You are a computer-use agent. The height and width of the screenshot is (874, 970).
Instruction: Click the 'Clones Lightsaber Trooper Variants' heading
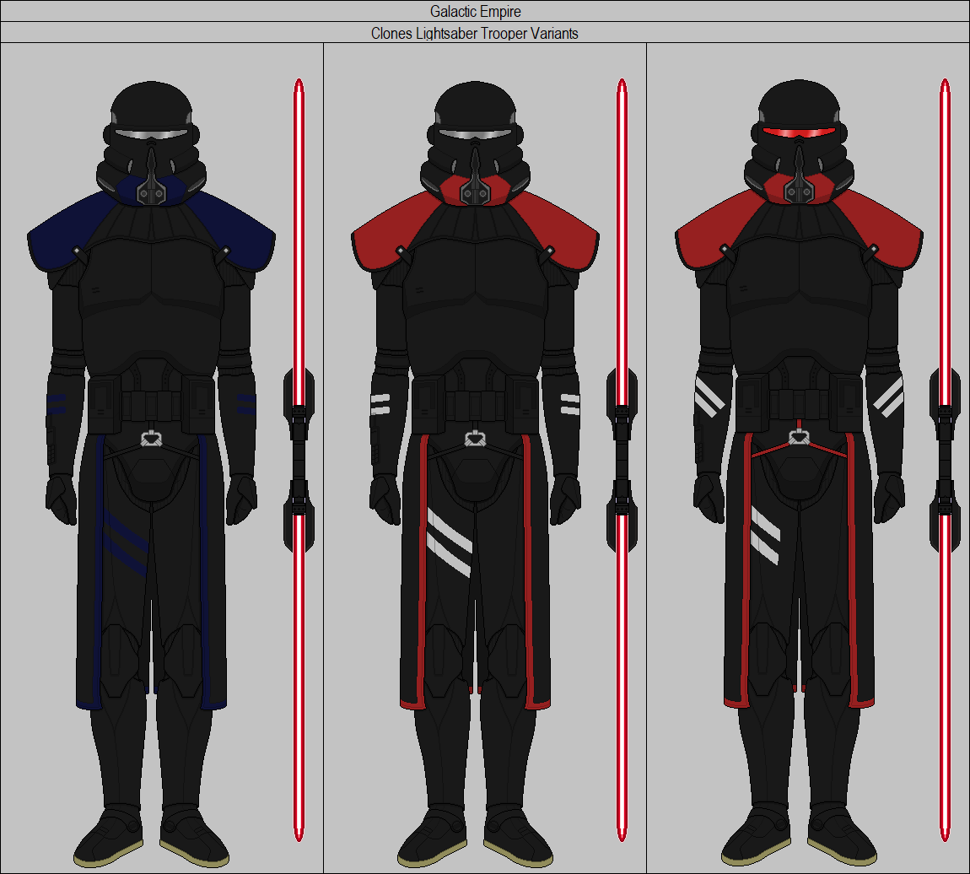coord(475,34)
